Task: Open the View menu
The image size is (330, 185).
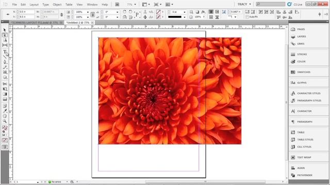Action: [x=79, y=5]
